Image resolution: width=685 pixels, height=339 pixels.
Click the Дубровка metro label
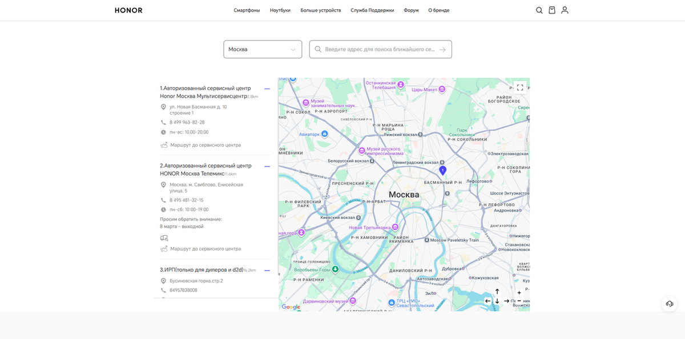tap(451, 268)
